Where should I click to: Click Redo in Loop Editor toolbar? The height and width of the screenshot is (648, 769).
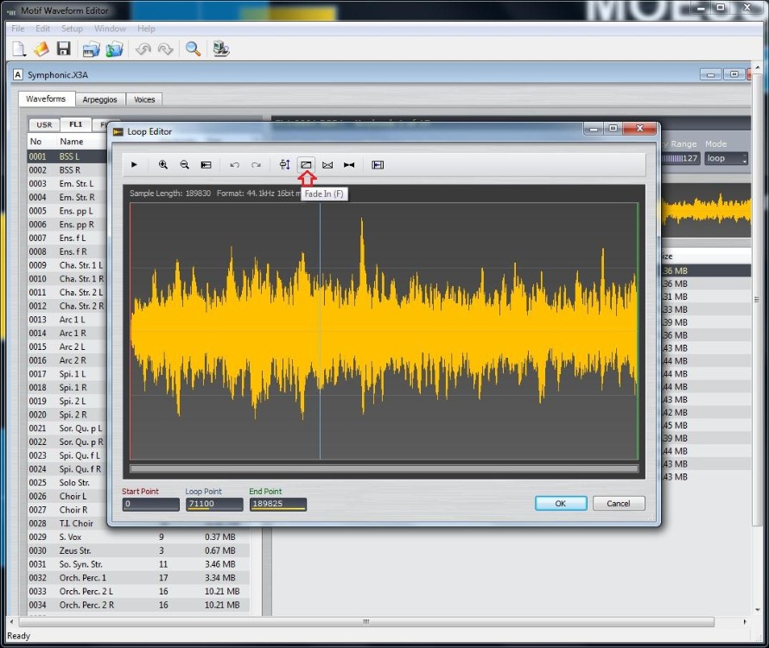256,165
